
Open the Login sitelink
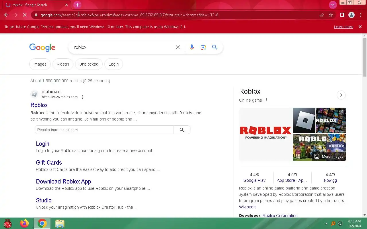[x=42, y=144]
